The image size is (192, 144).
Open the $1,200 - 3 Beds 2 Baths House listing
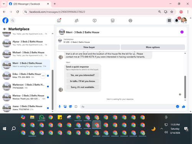tap(76, 42)
